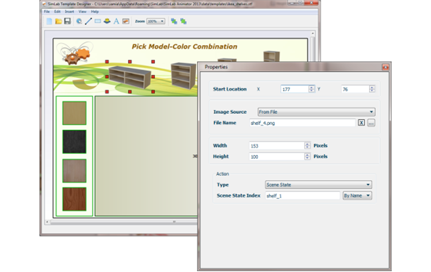Open the By Name dropdown

pyautogui.click(x=357, y=195)
